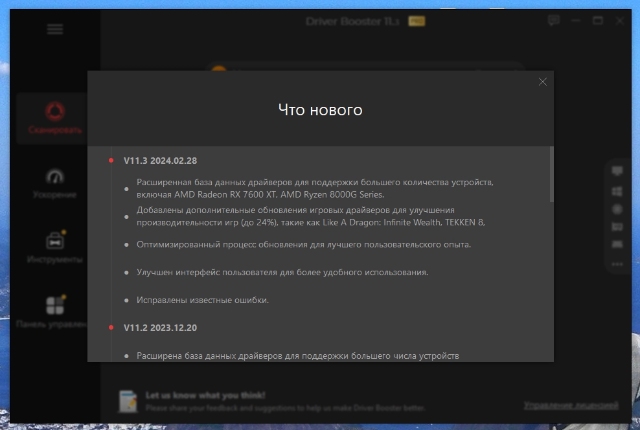Click the Windows logo icon in right panel
Screen dimensions: 640x430
click(617, 191)
